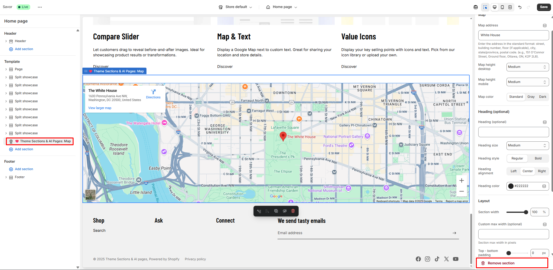Open the Home page selector dropdown

click(281, 7)
